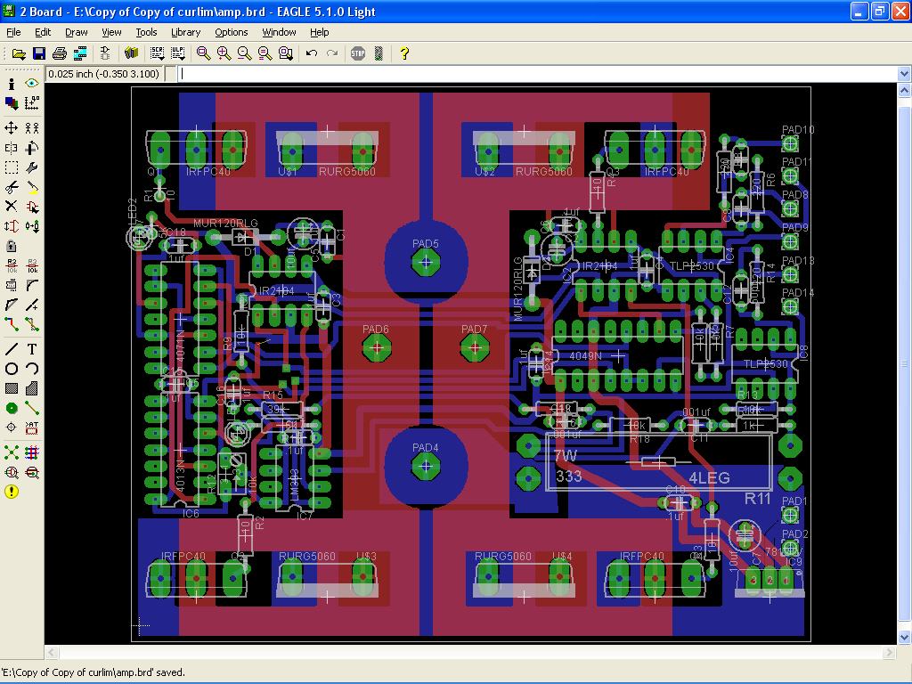912x684 pixels.
Task: Select the Group selection tool
Action: pos(11,167)
